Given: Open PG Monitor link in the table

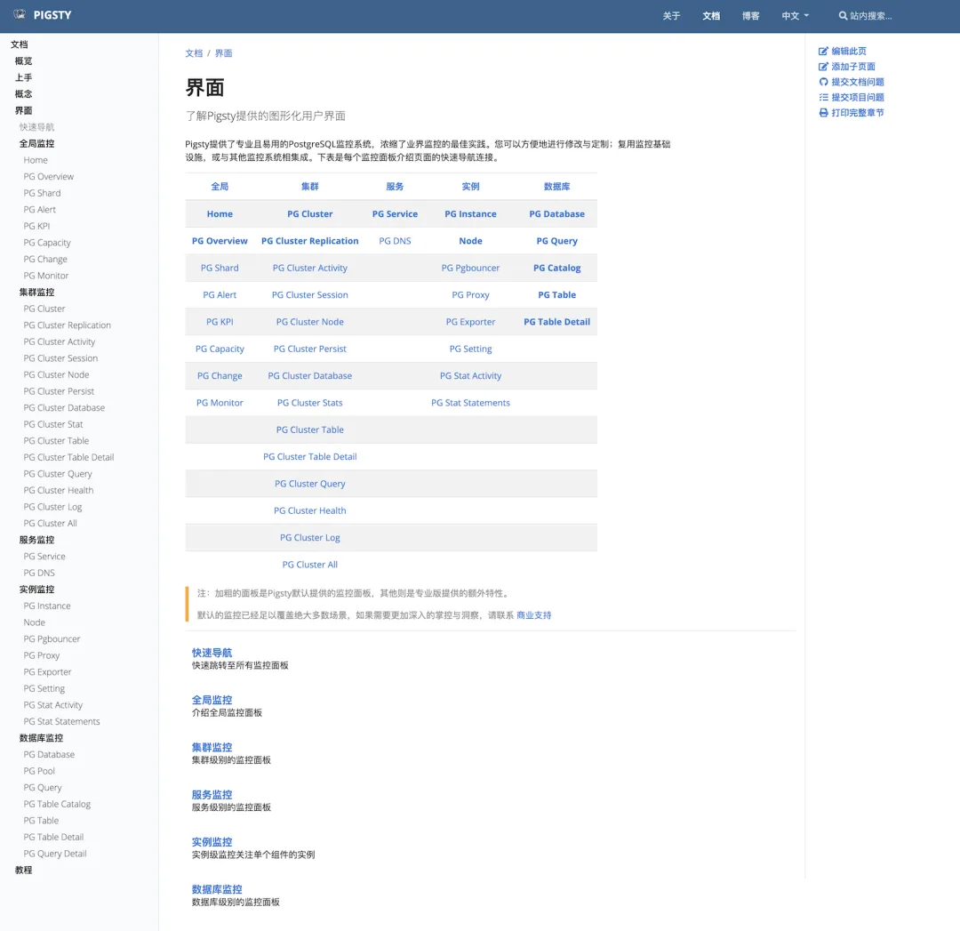Looking at the screenshot, I should click(x=220, y=403).
